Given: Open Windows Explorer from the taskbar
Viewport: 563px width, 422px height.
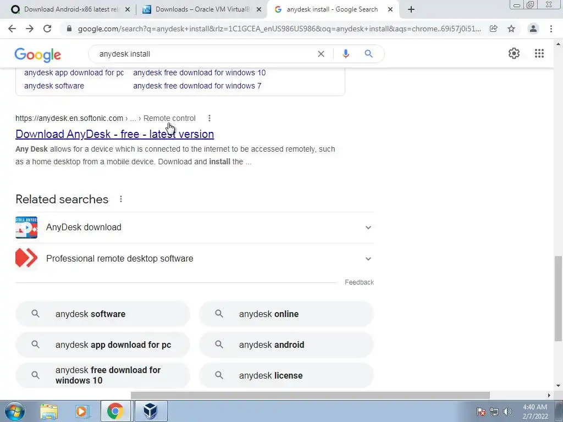Looking at the screenshot, I should point(49,411).
